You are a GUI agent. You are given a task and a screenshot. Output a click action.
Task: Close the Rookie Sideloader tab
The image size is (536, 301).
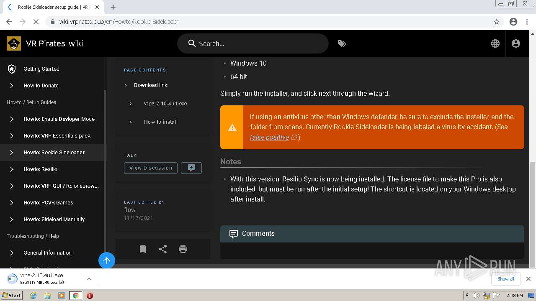(97, 7)
